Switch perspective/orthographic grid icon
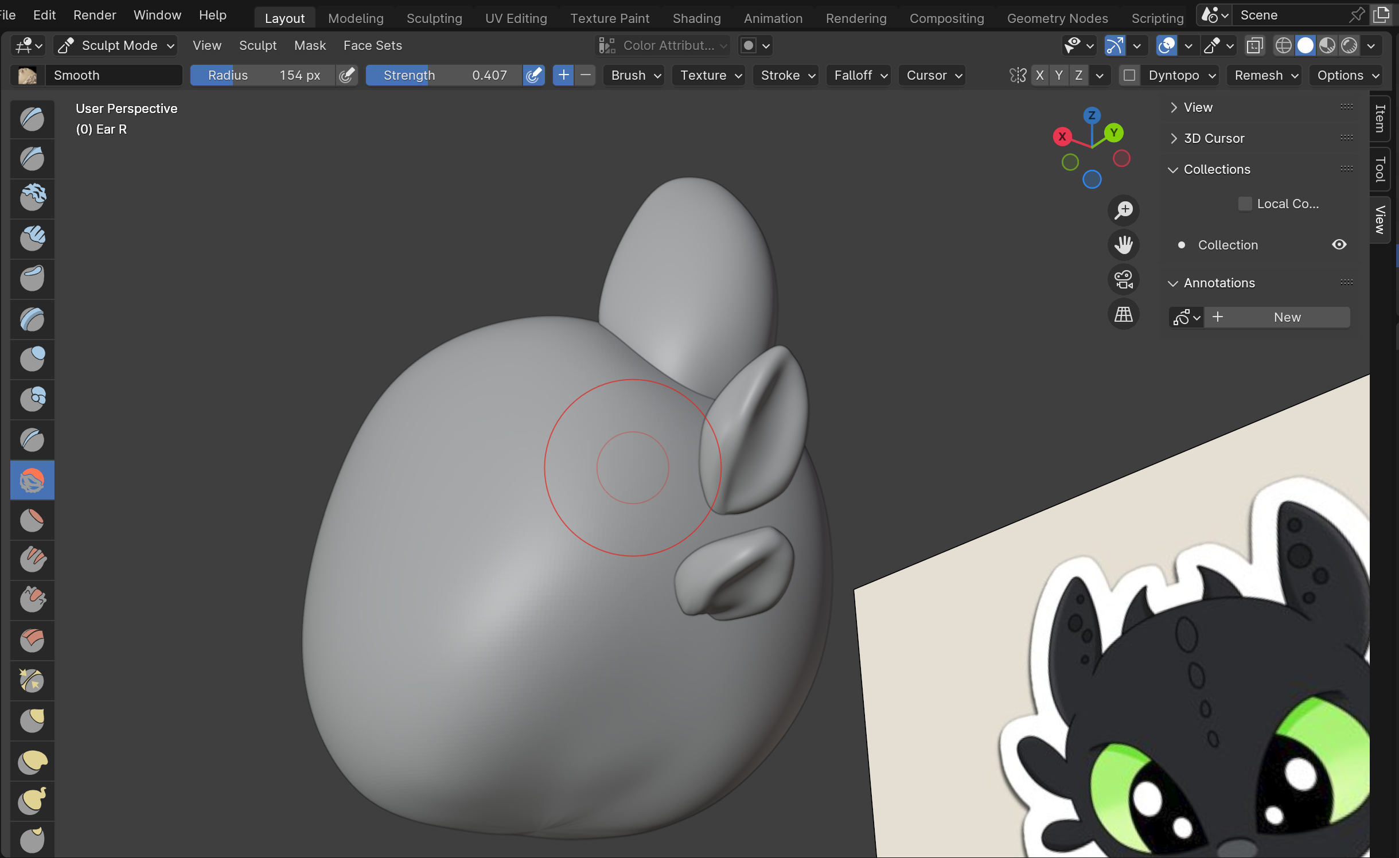Screen dimensions: 1399x858 1123,314
